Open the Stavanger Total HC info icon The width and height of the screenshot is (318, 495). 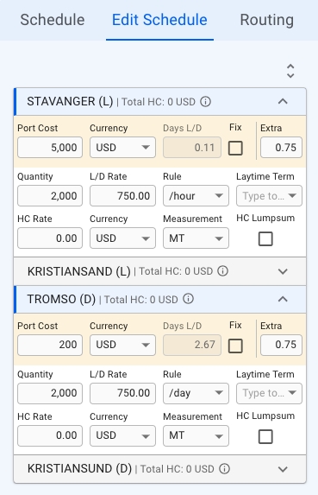tap(206, 102)
